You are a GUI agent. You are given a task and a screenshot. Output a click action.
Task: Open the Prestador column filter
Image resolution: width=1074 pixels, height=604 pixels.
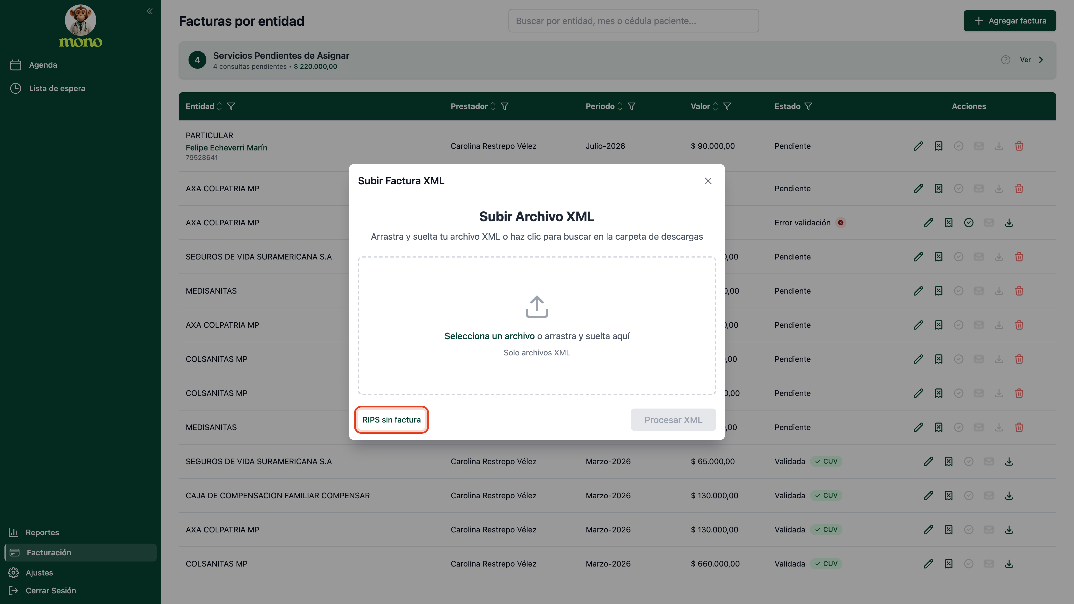click(505, 106)
